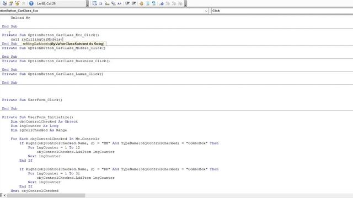Open the Standard toolbar options arrow
Viewport: 353px width, 198px height.
pyautogui.click(x=87, y=3)
